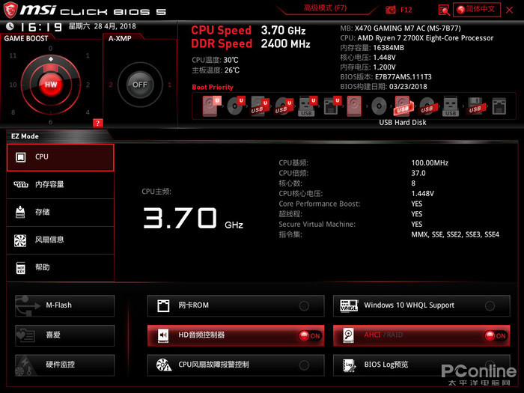Toggle the Game Boost HW knob
Image resolution: width=524 pixels, height=393 pixels.
coord(51,85)
